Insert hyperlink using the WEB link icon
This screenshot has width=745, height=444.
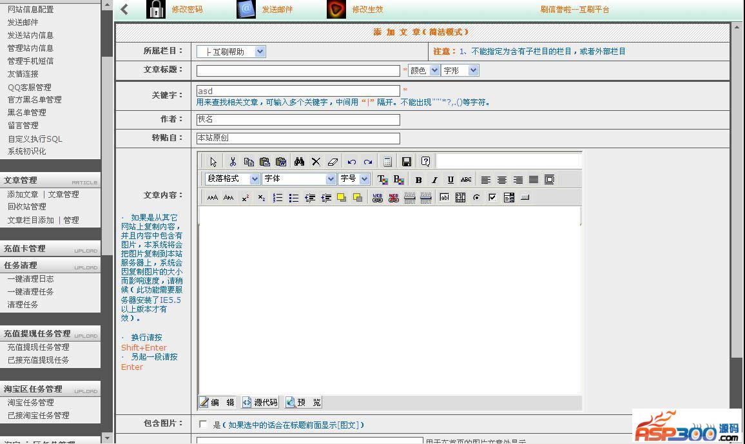coord(378,198)
